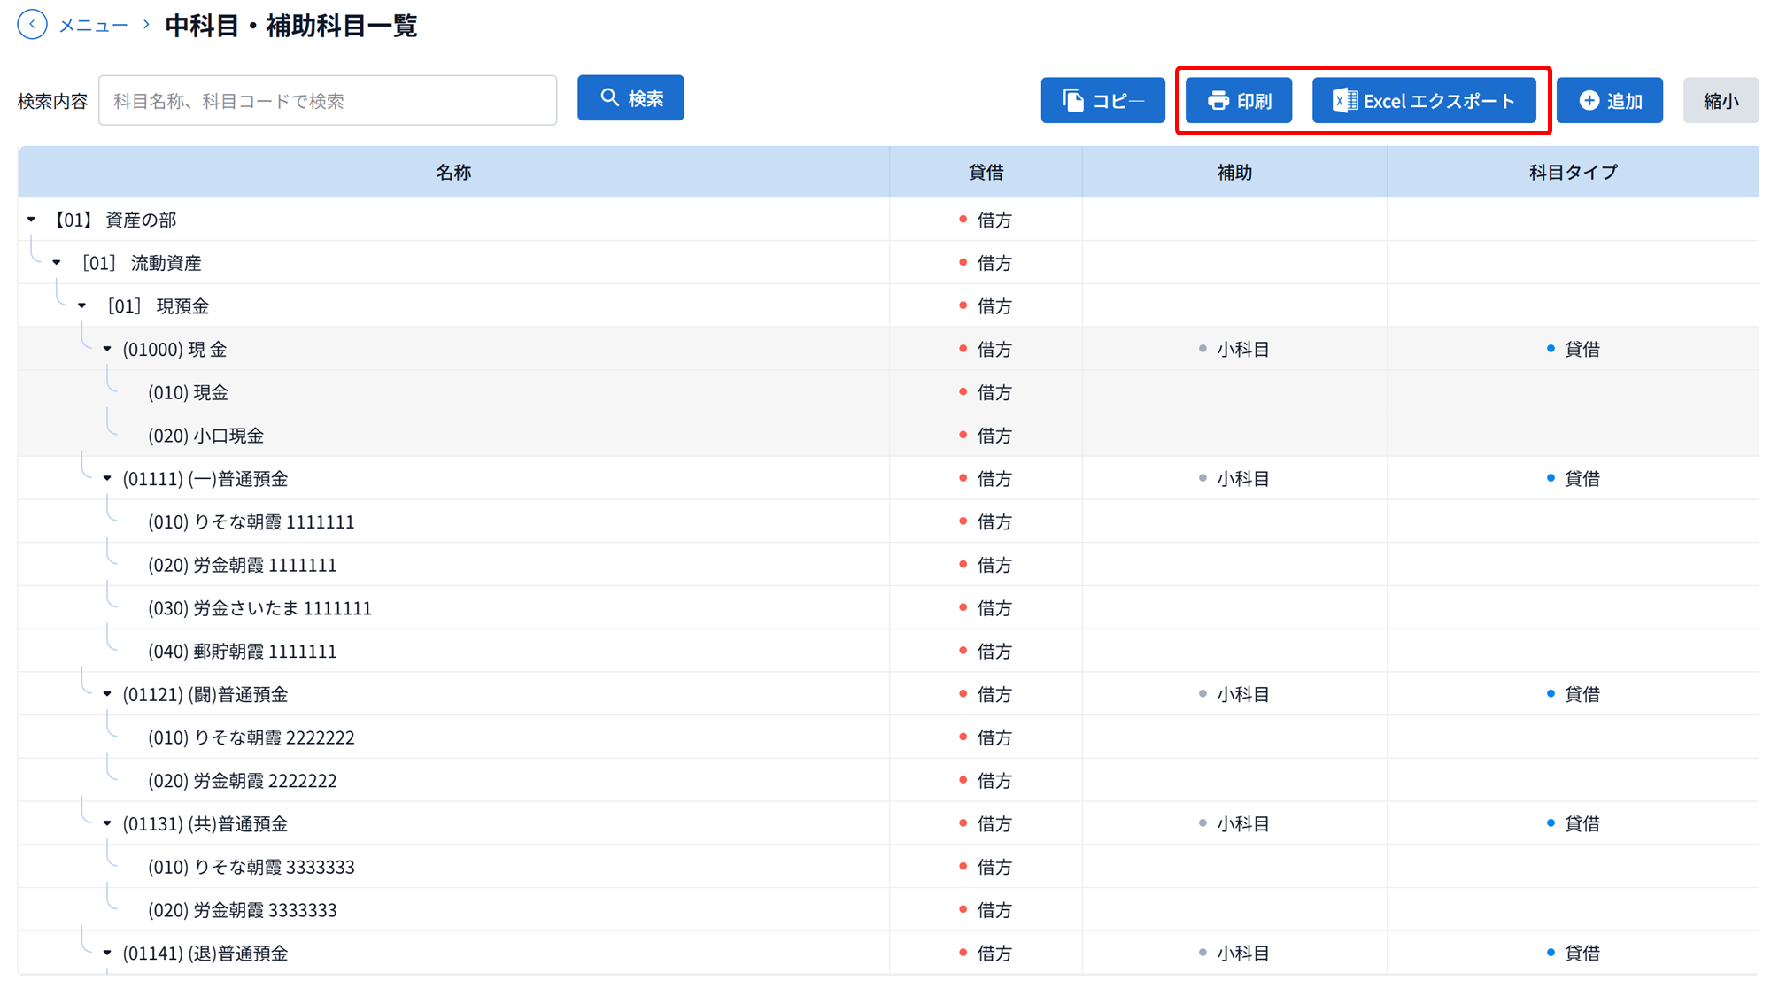Click the 縮小 button
1771x996 pixels.
1721,101
